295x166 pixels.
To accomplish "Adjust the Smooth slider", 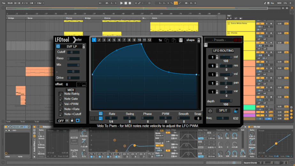I will [x=184, y=118].
